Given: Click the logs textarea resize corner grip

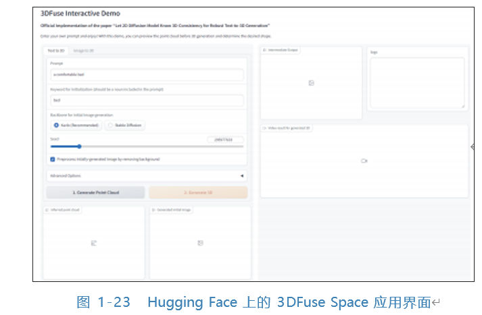Looking at the screenshot, I should (462, 106).
